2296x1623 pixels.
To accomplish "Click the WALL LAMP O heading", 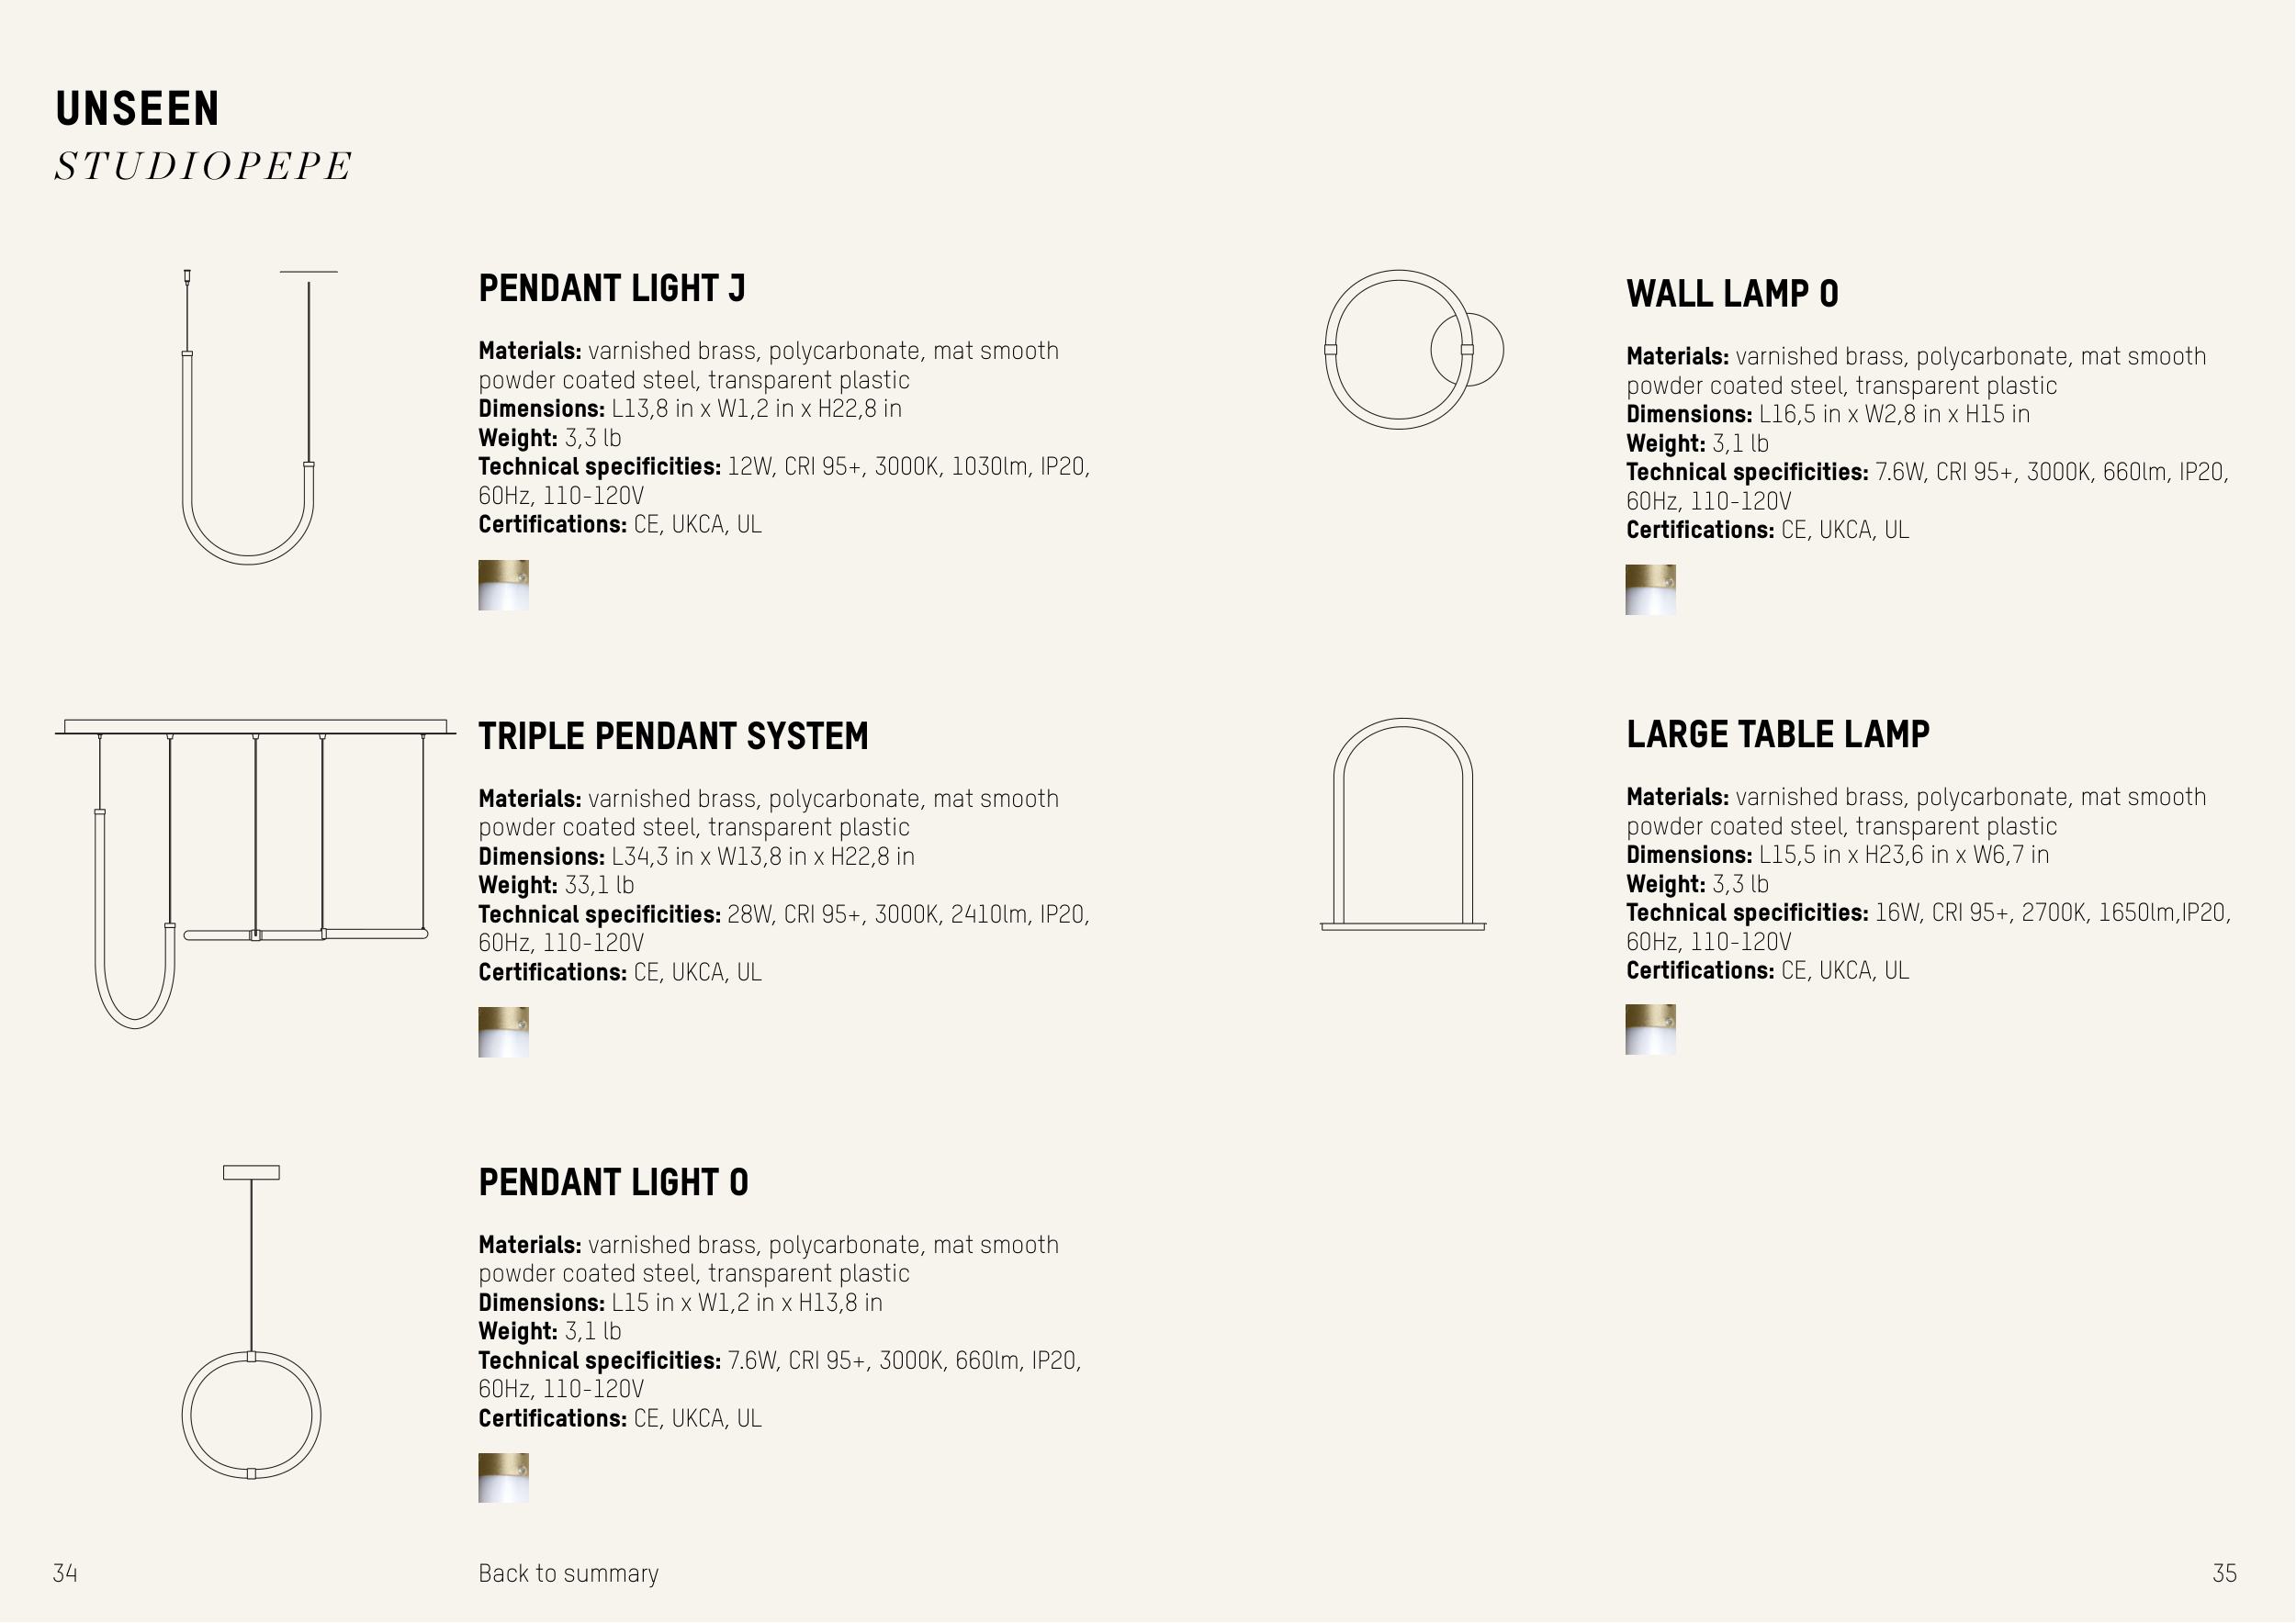I will click(1732, 294).
